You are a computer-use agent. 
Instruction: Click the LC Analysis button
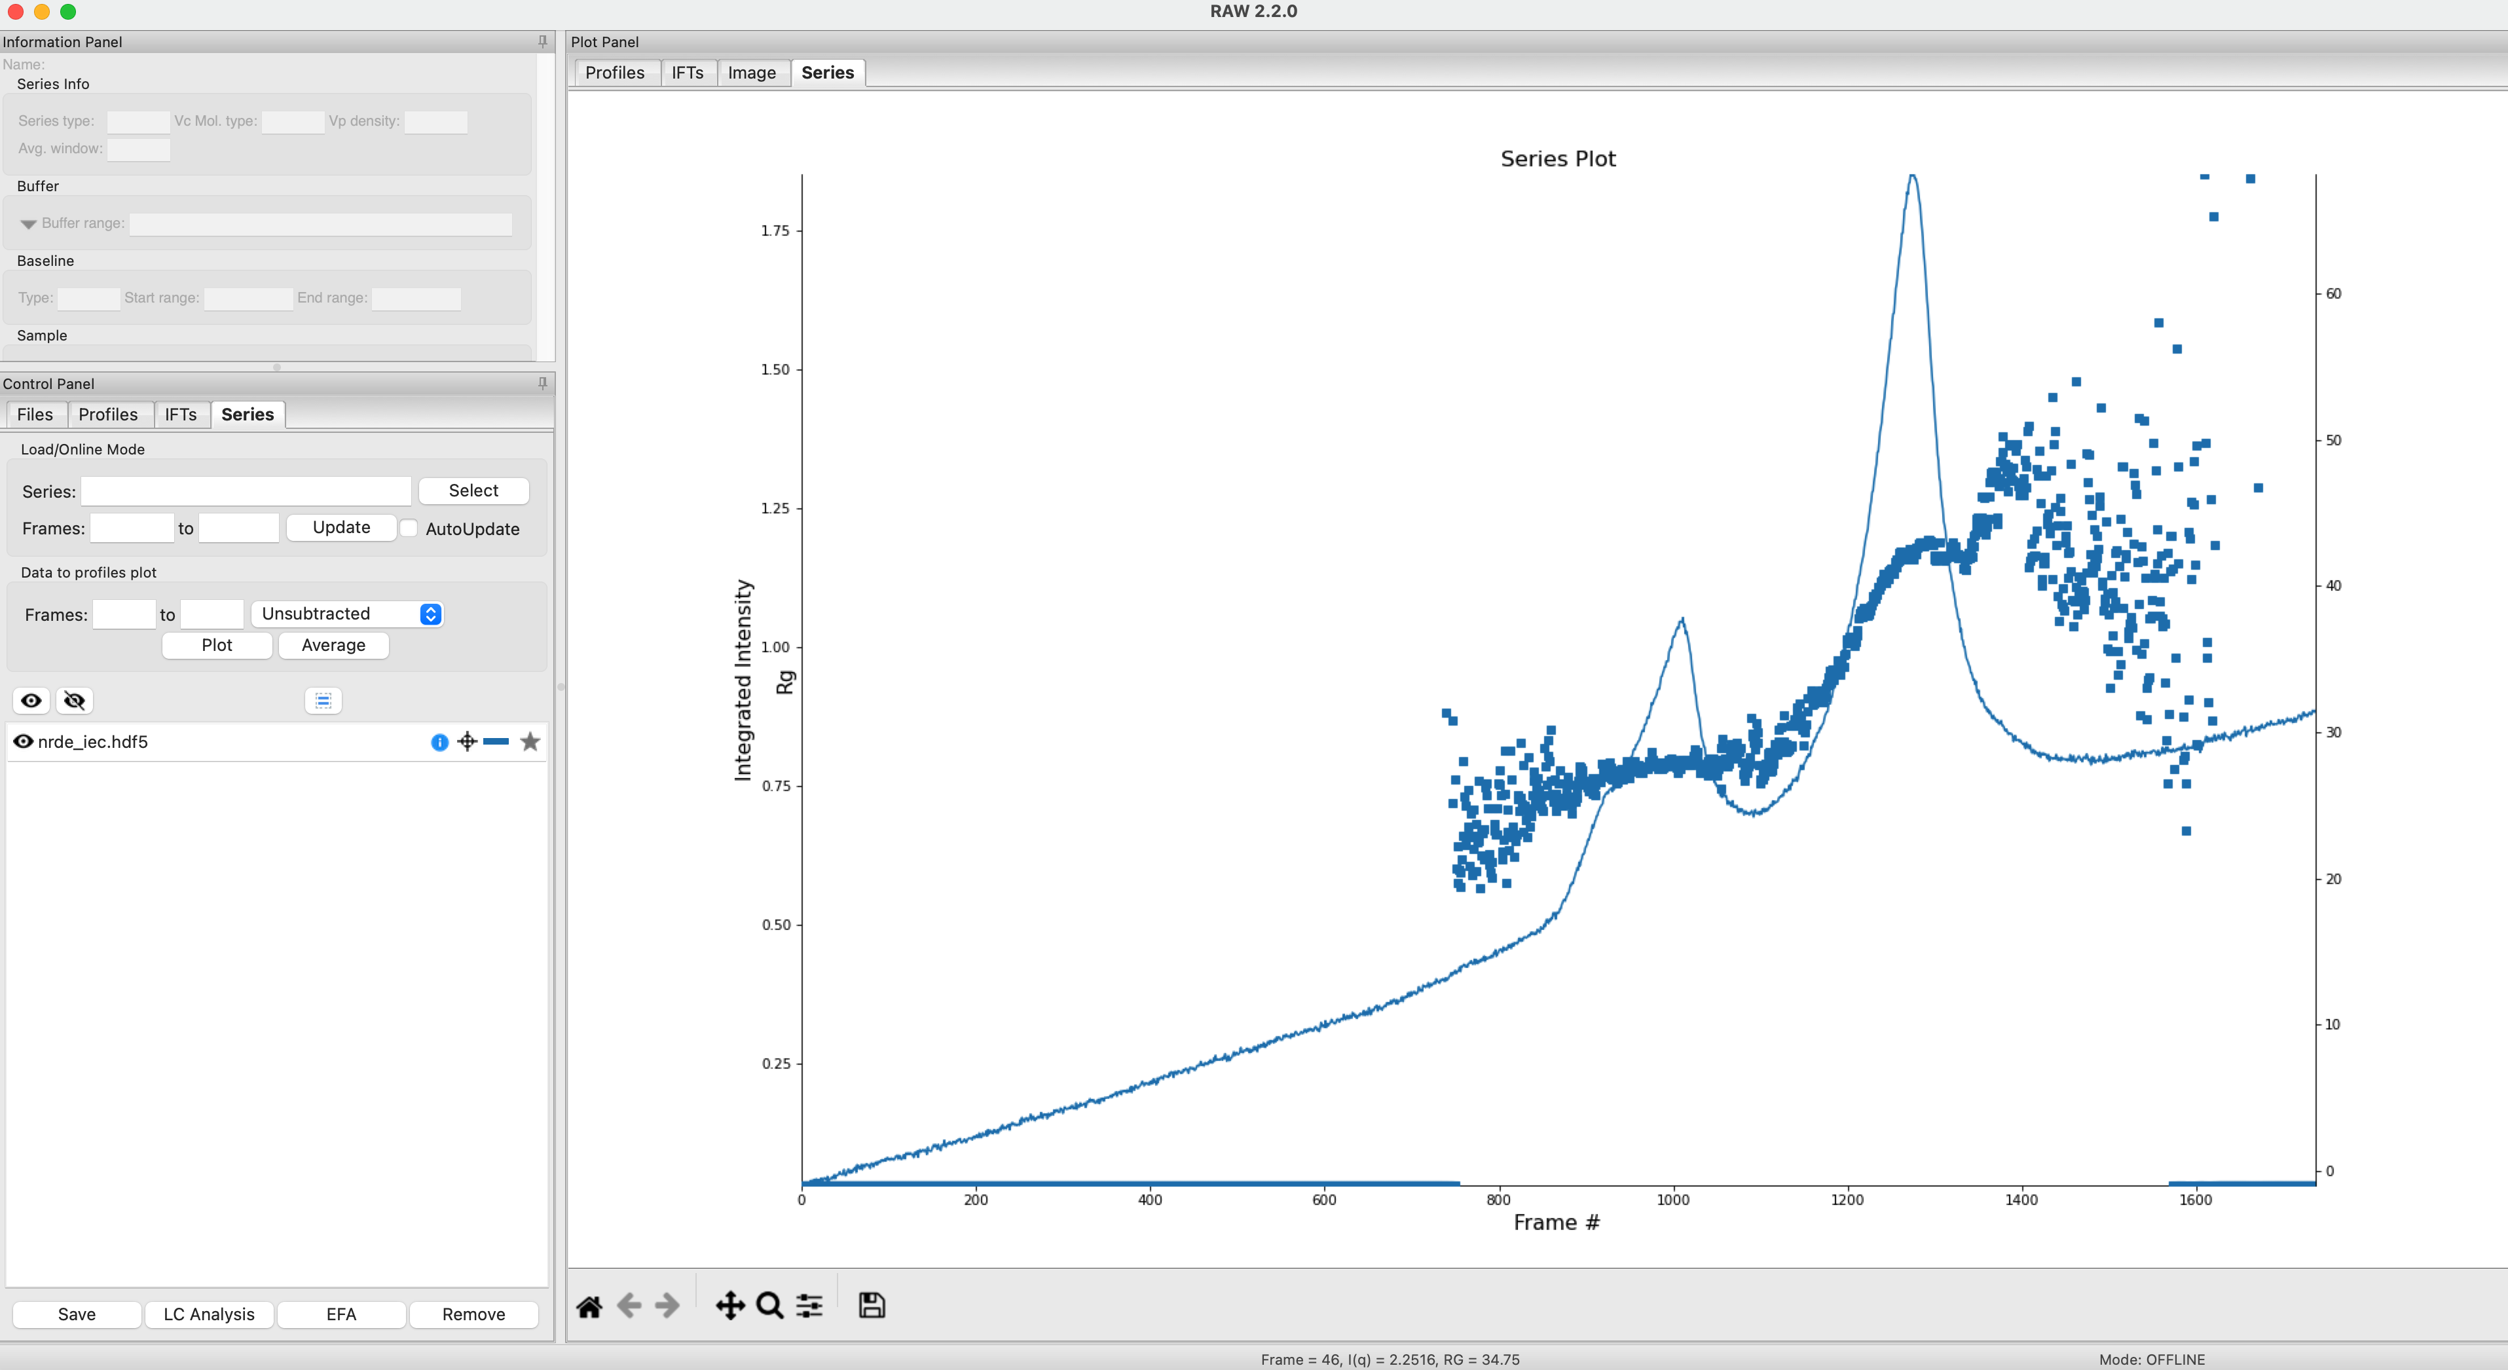click(208, 1314)
